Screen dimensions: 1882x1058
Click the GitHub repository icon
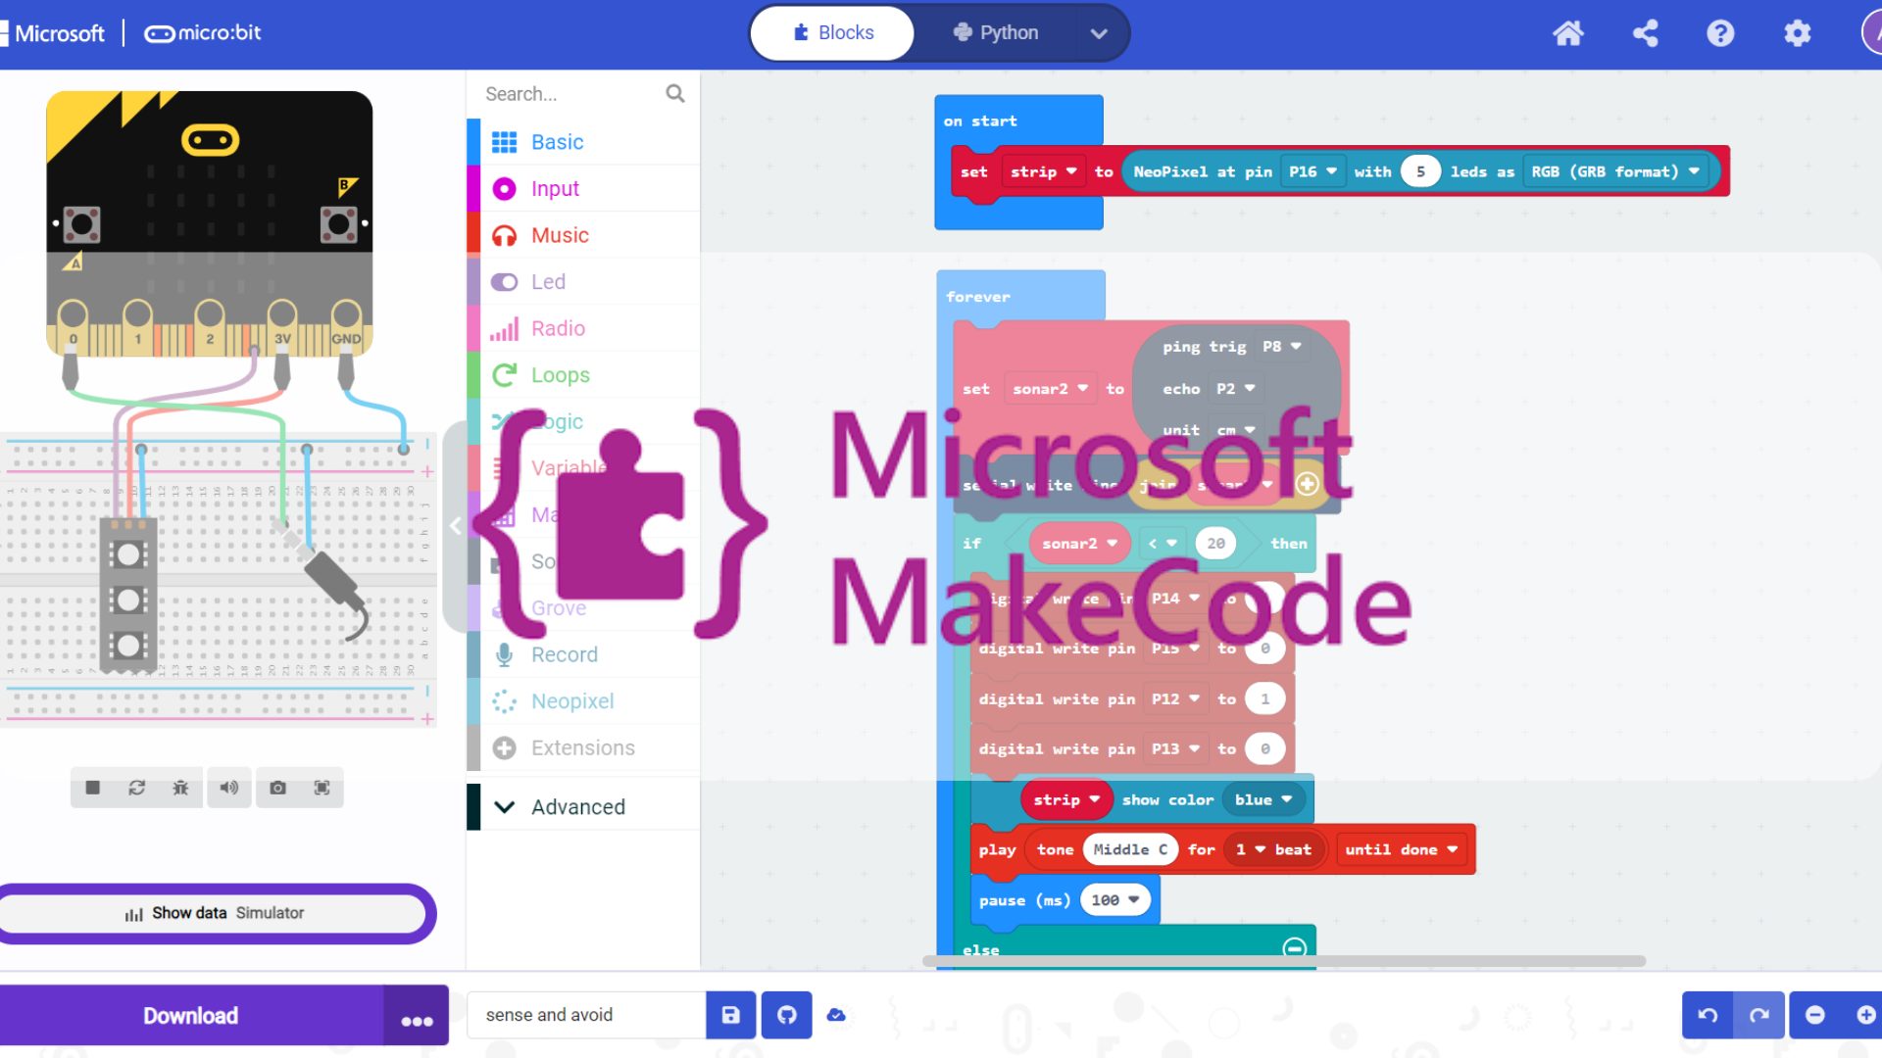pyautogui.click(x=786, y=1015)
